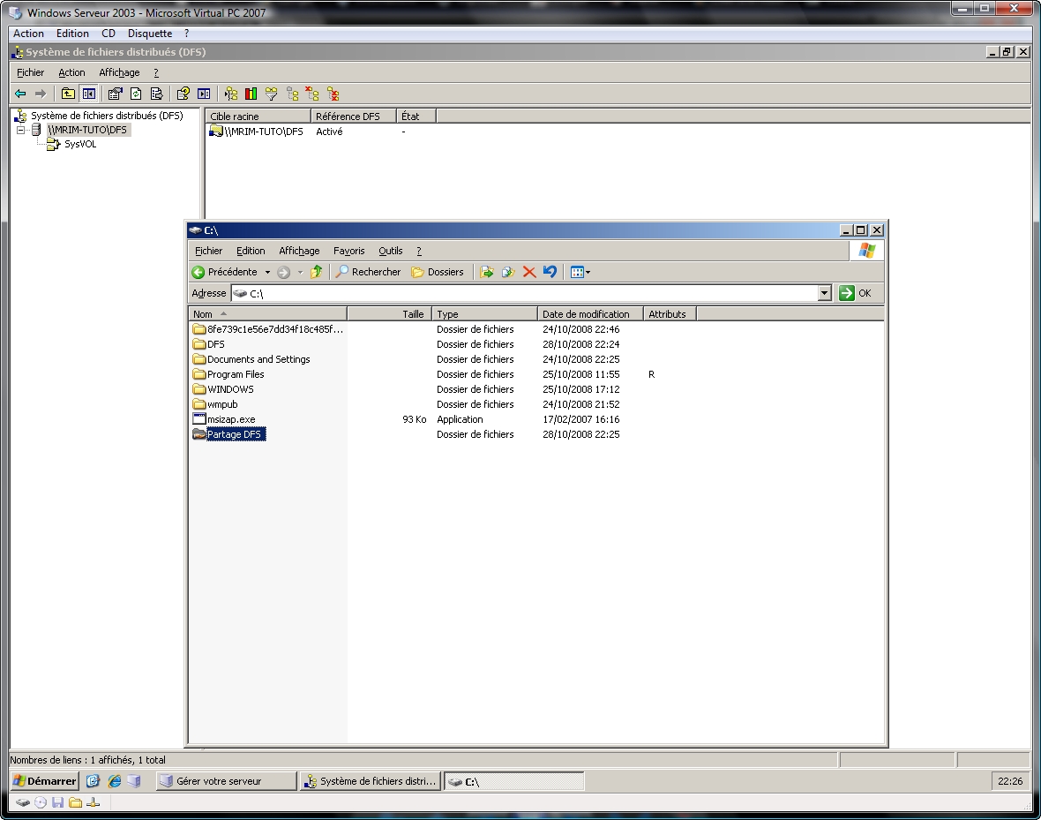The width and height of the screenshot is (1041, 820).
Task: Click the DFS console back arrow
Action: [20, 94]
